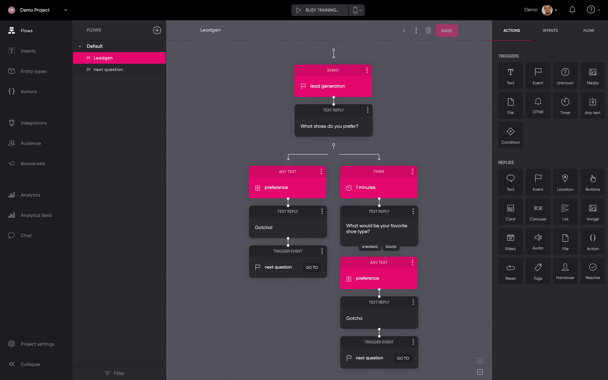Add a new flow with plus icon
The image size is (608, 380).
[x=157, y=30]
